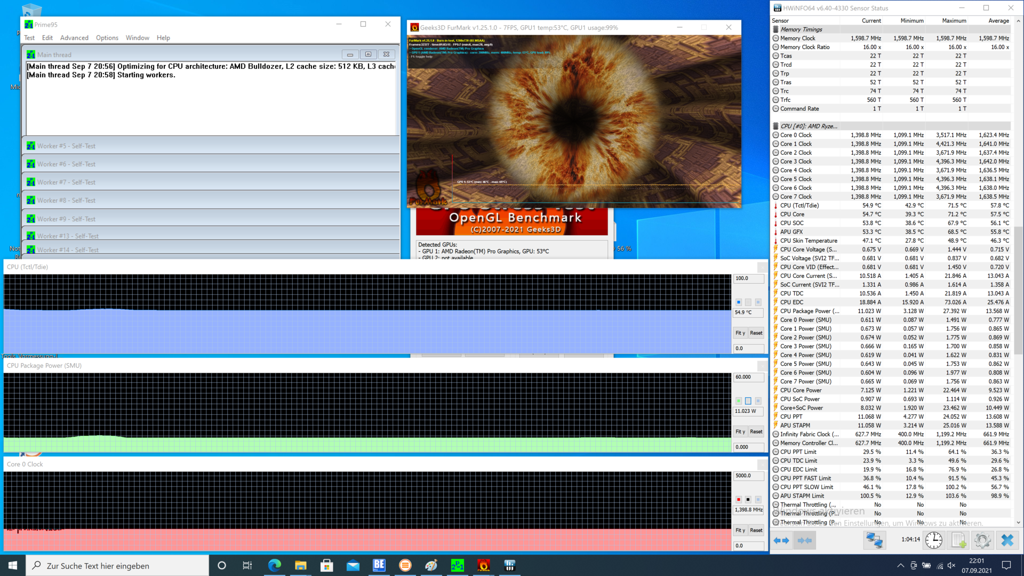Reset HWiNFO elapsed time clock icon
Screen dimensions: 1024x576
934,540
